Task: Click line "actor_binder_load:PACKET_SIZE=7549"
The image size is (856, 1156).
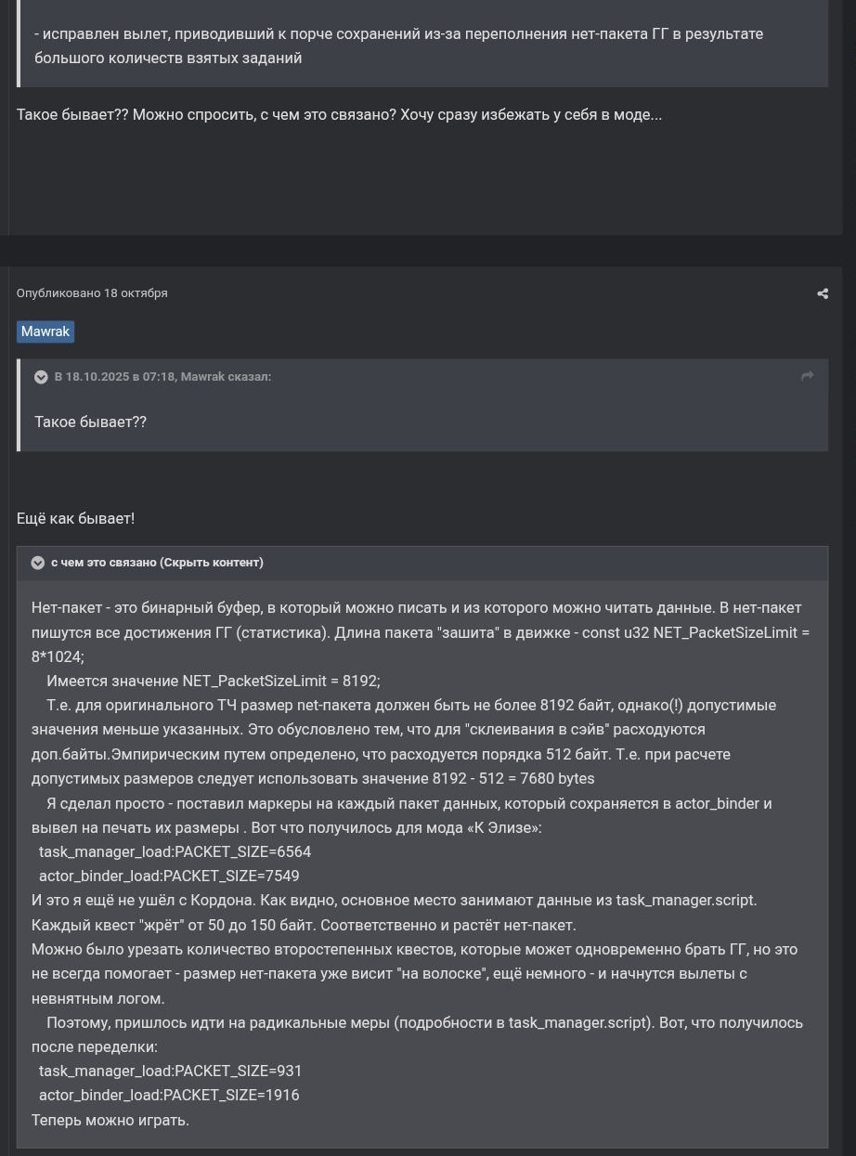Action: tap(169, 877)
